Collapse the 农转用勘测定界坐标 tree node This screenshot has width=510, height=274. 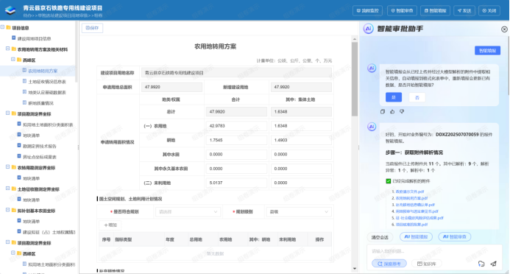coord(7,167)
